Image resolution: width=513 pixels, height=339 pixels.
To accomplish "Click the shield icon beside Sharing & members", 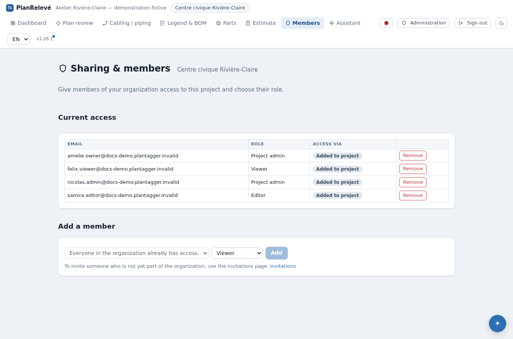I will click(63, 69).
